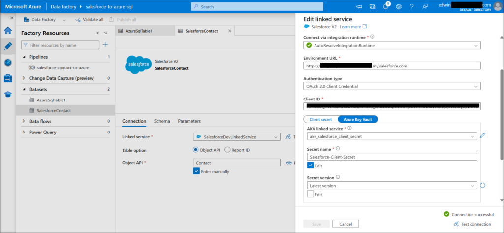The height and width of the screenshot is (233, 504).
Task: Open the Learn more link
Action: tap(353, 27)
